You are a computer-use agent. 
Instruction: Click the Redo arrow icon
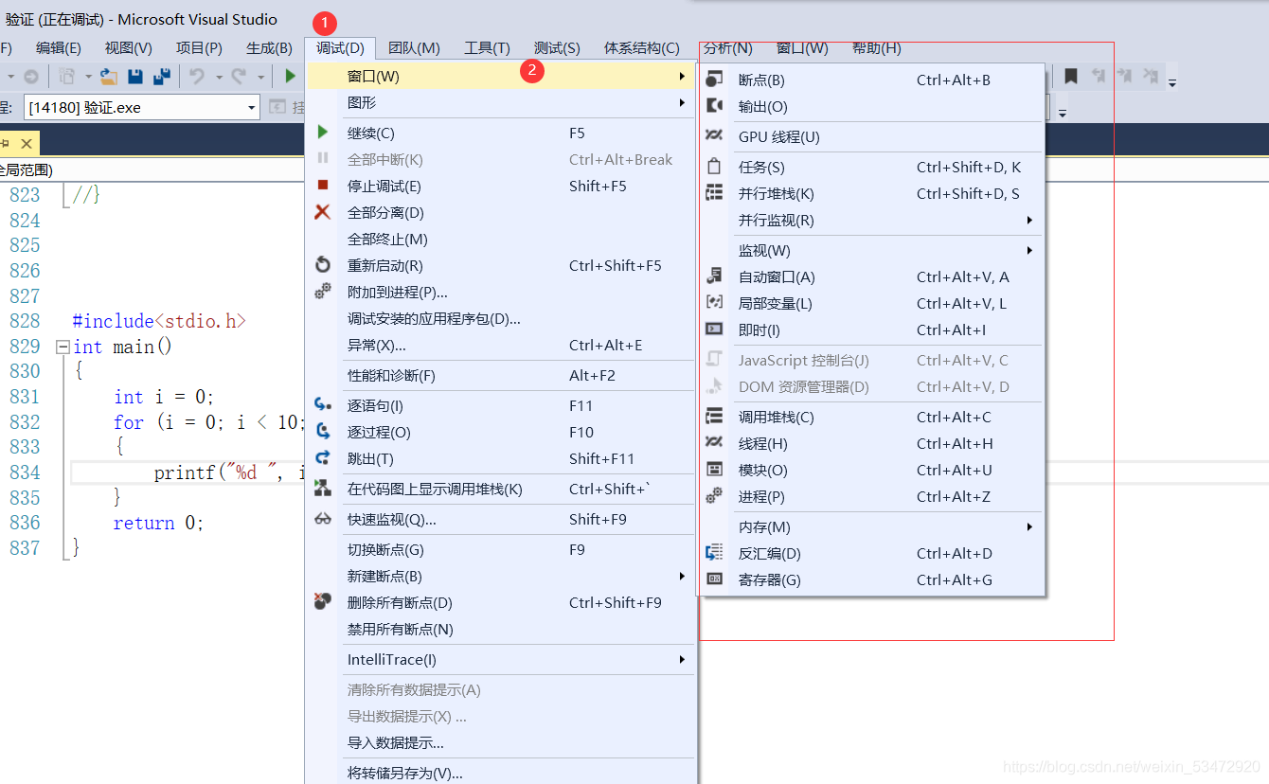point(239,77)
